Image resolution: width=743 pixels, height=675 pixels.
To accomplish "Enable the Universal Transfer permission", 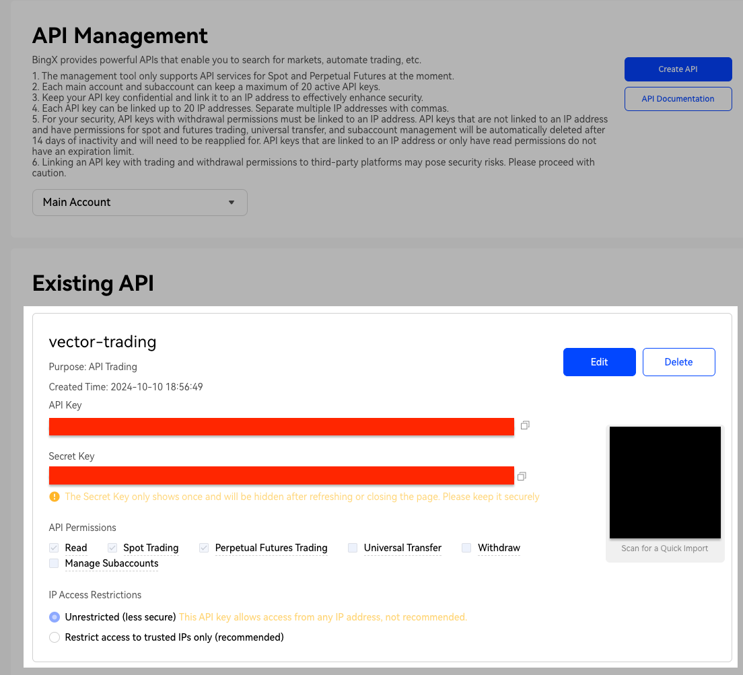I will pyautogui.click(x=353, y=548).
